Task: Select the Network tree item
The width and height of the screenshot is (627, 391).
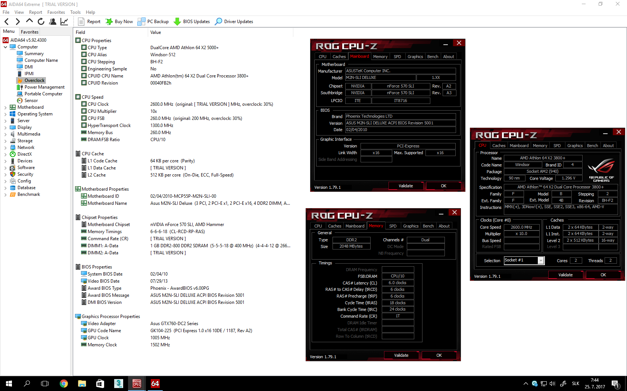Action: 26,147
